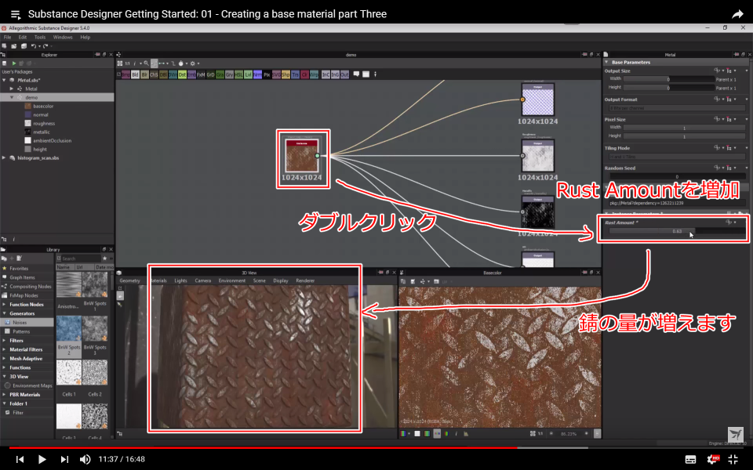Select the normal output node in graph
The image size is (753, 470).
pyautogui.click(x=537, y=99)
